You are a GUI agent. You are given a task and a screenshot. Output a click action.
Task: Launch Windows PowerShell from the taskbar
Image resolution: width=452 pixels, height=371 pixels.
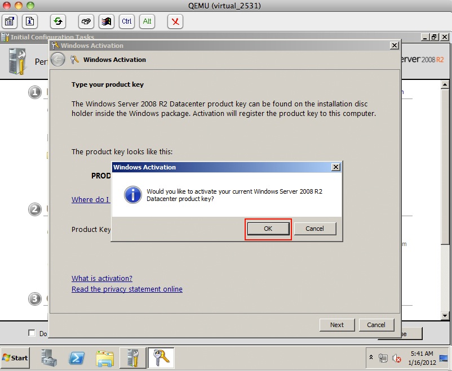(77, 358)
